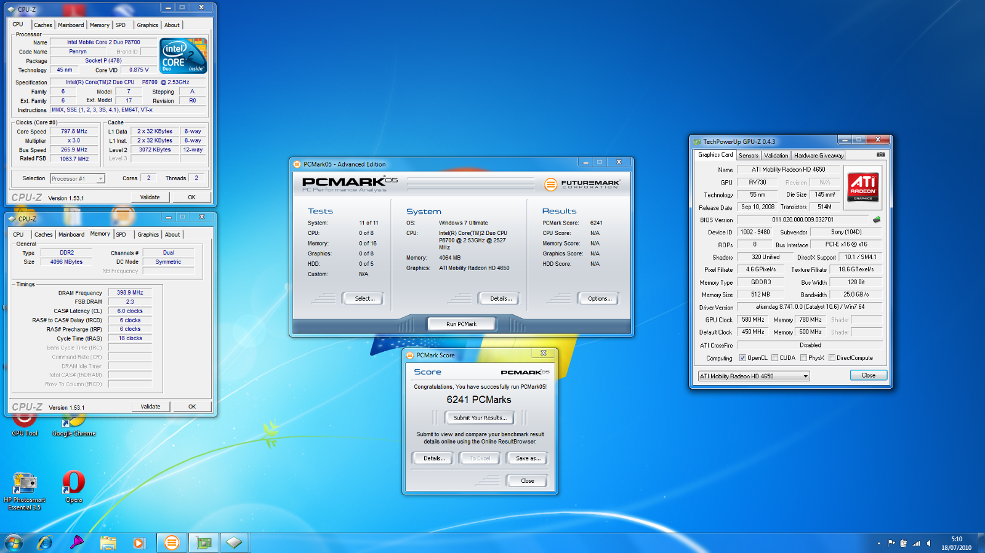Open Graphics tab in the lower CPU-Z window
985x553 pixels.
(148, 234)
